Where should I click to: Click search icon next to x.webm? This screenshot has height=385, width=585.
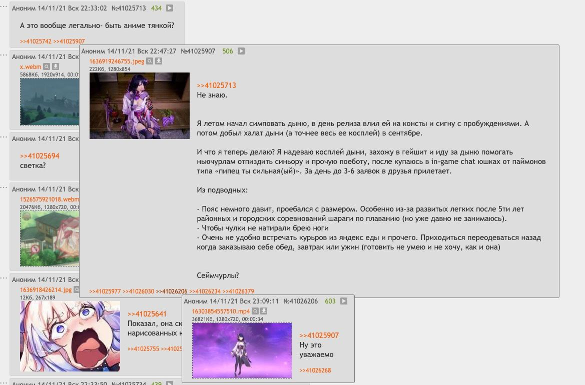[47, 66]
